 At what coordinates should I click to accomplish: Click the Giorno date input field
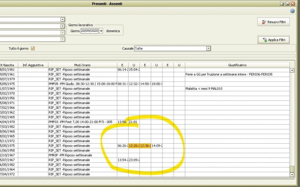point(89,31)
